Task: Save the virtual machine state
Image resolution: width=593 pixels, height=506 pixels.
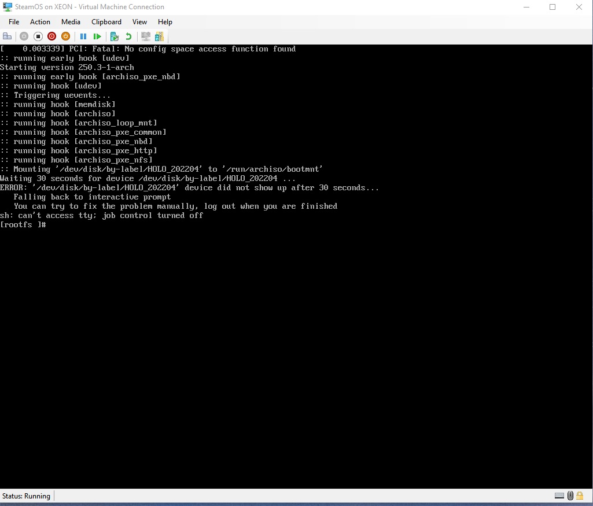Action: point(65,36)
